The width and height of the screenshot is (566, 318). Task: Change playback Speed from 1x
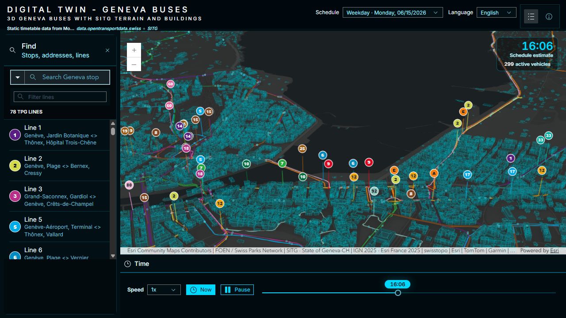[164, 290]
